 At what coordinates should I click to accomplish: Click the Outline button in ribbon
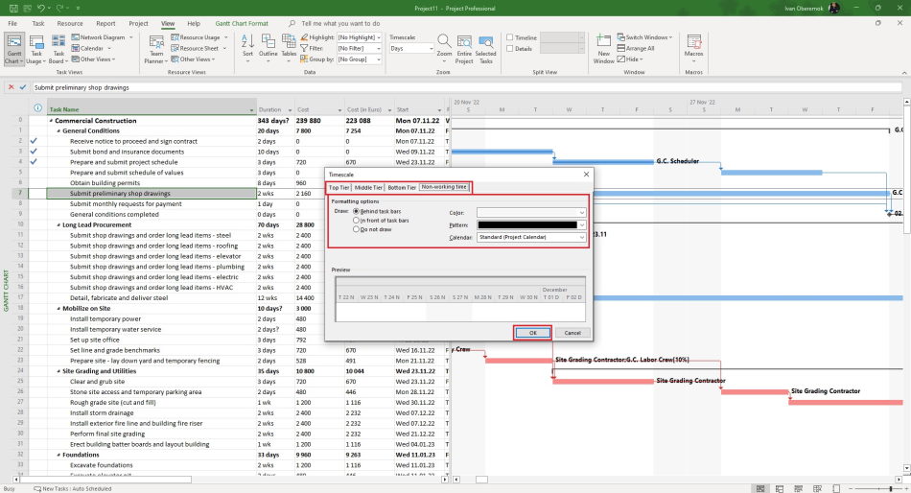click(x=268, y=48)
